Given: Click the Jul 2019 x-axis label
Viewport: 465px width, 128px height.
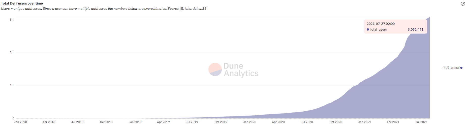Looking at the screenshot, I should [192, 122].
